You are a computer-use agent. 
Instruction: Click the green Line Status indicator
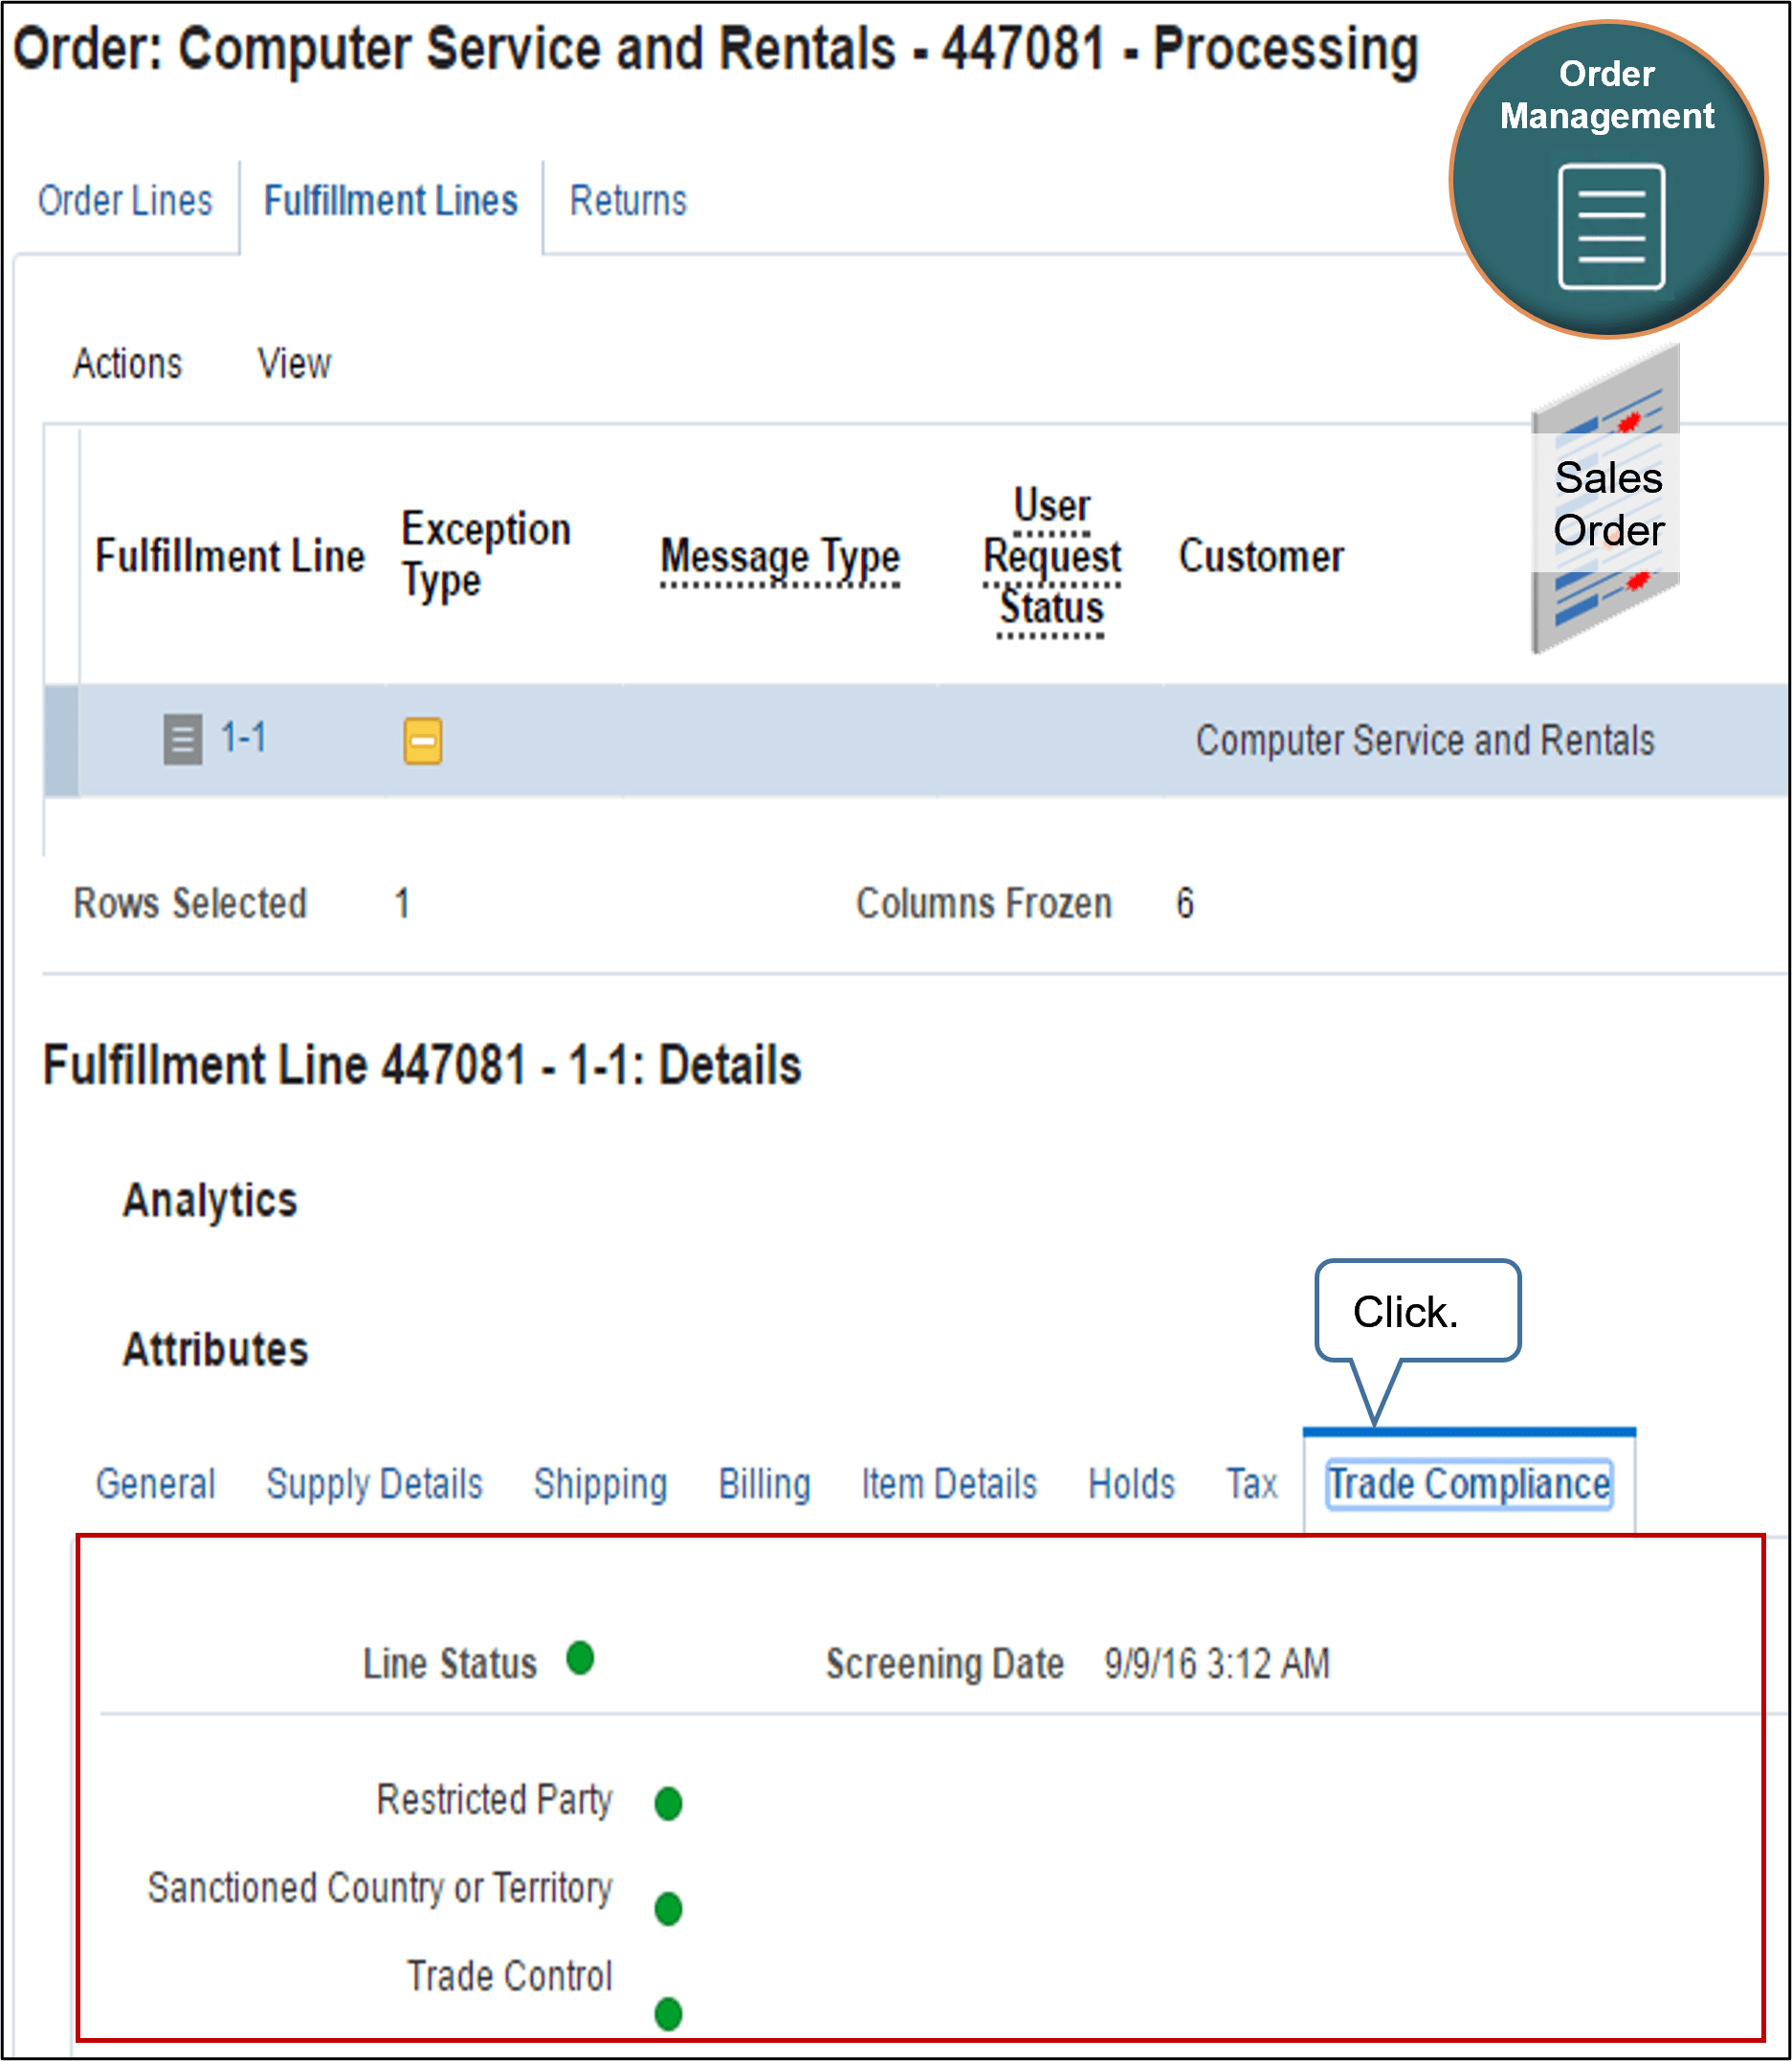pos(580,1660)
